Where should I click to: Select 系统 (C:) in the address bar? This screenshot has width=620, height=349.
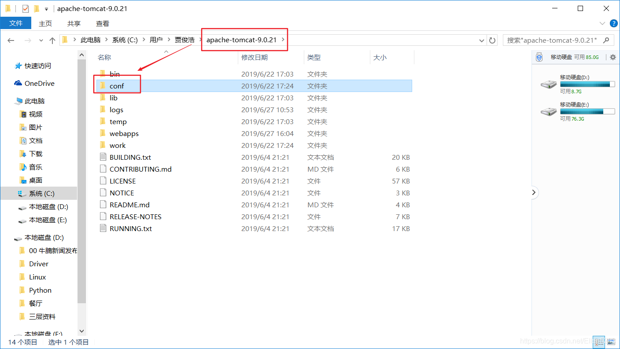click(x=125, y=40)
